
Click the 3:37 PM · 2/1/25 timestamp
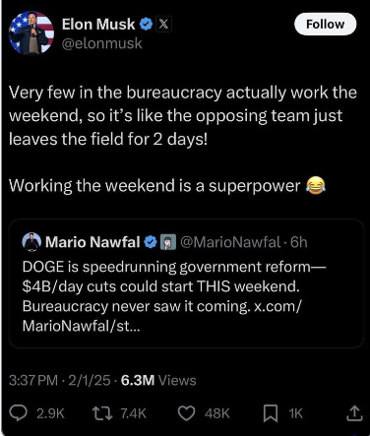point(60,380)
